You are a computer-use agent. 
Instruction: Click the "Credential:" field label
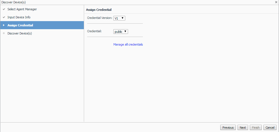(94, 31)
